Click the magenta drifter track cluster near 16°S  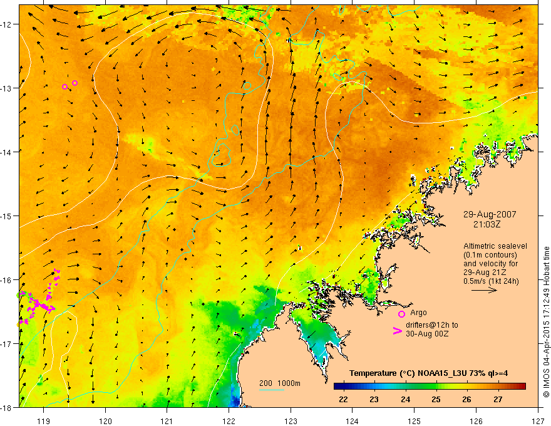tap(39, 296)
